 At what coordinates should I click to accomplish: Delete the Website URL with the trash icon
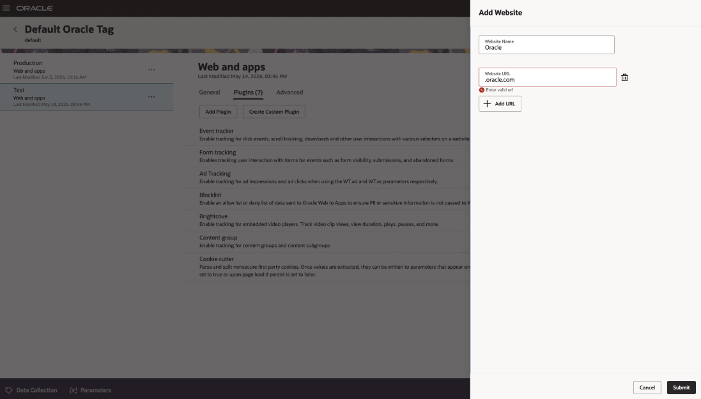tap(624, 77)
